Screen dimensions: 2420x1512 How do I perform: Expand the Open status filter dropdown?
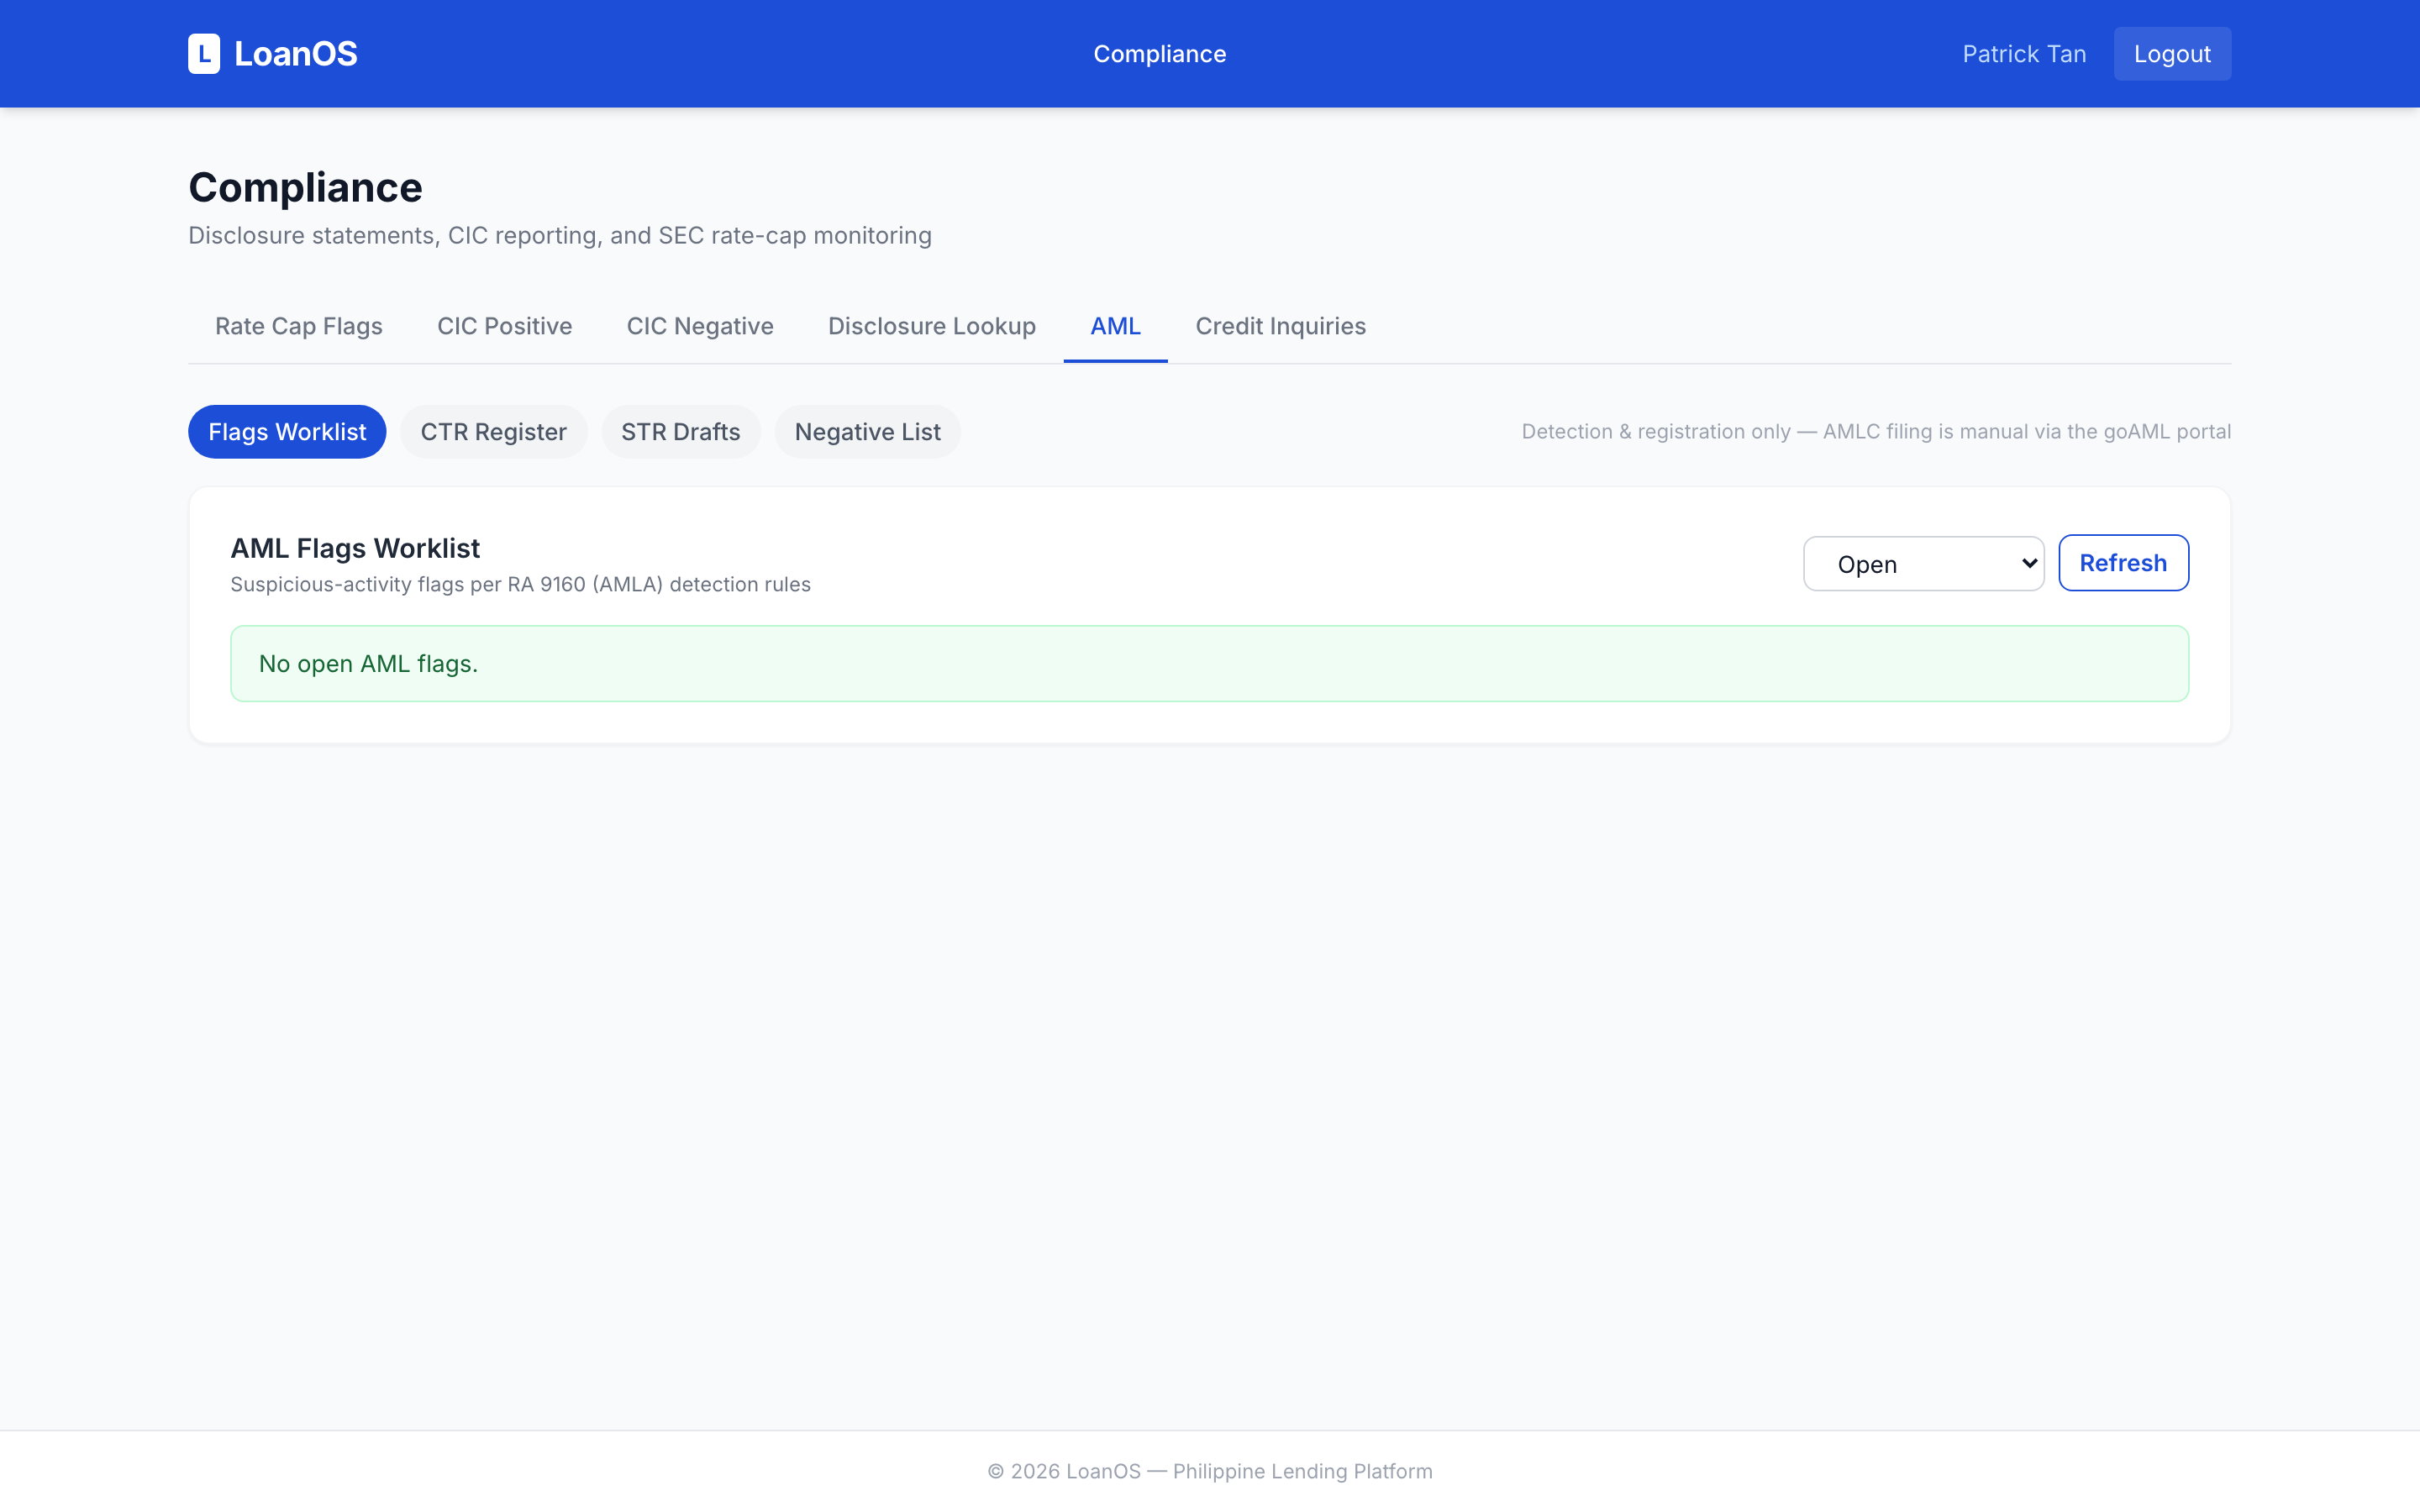(x=1924, y=564)
